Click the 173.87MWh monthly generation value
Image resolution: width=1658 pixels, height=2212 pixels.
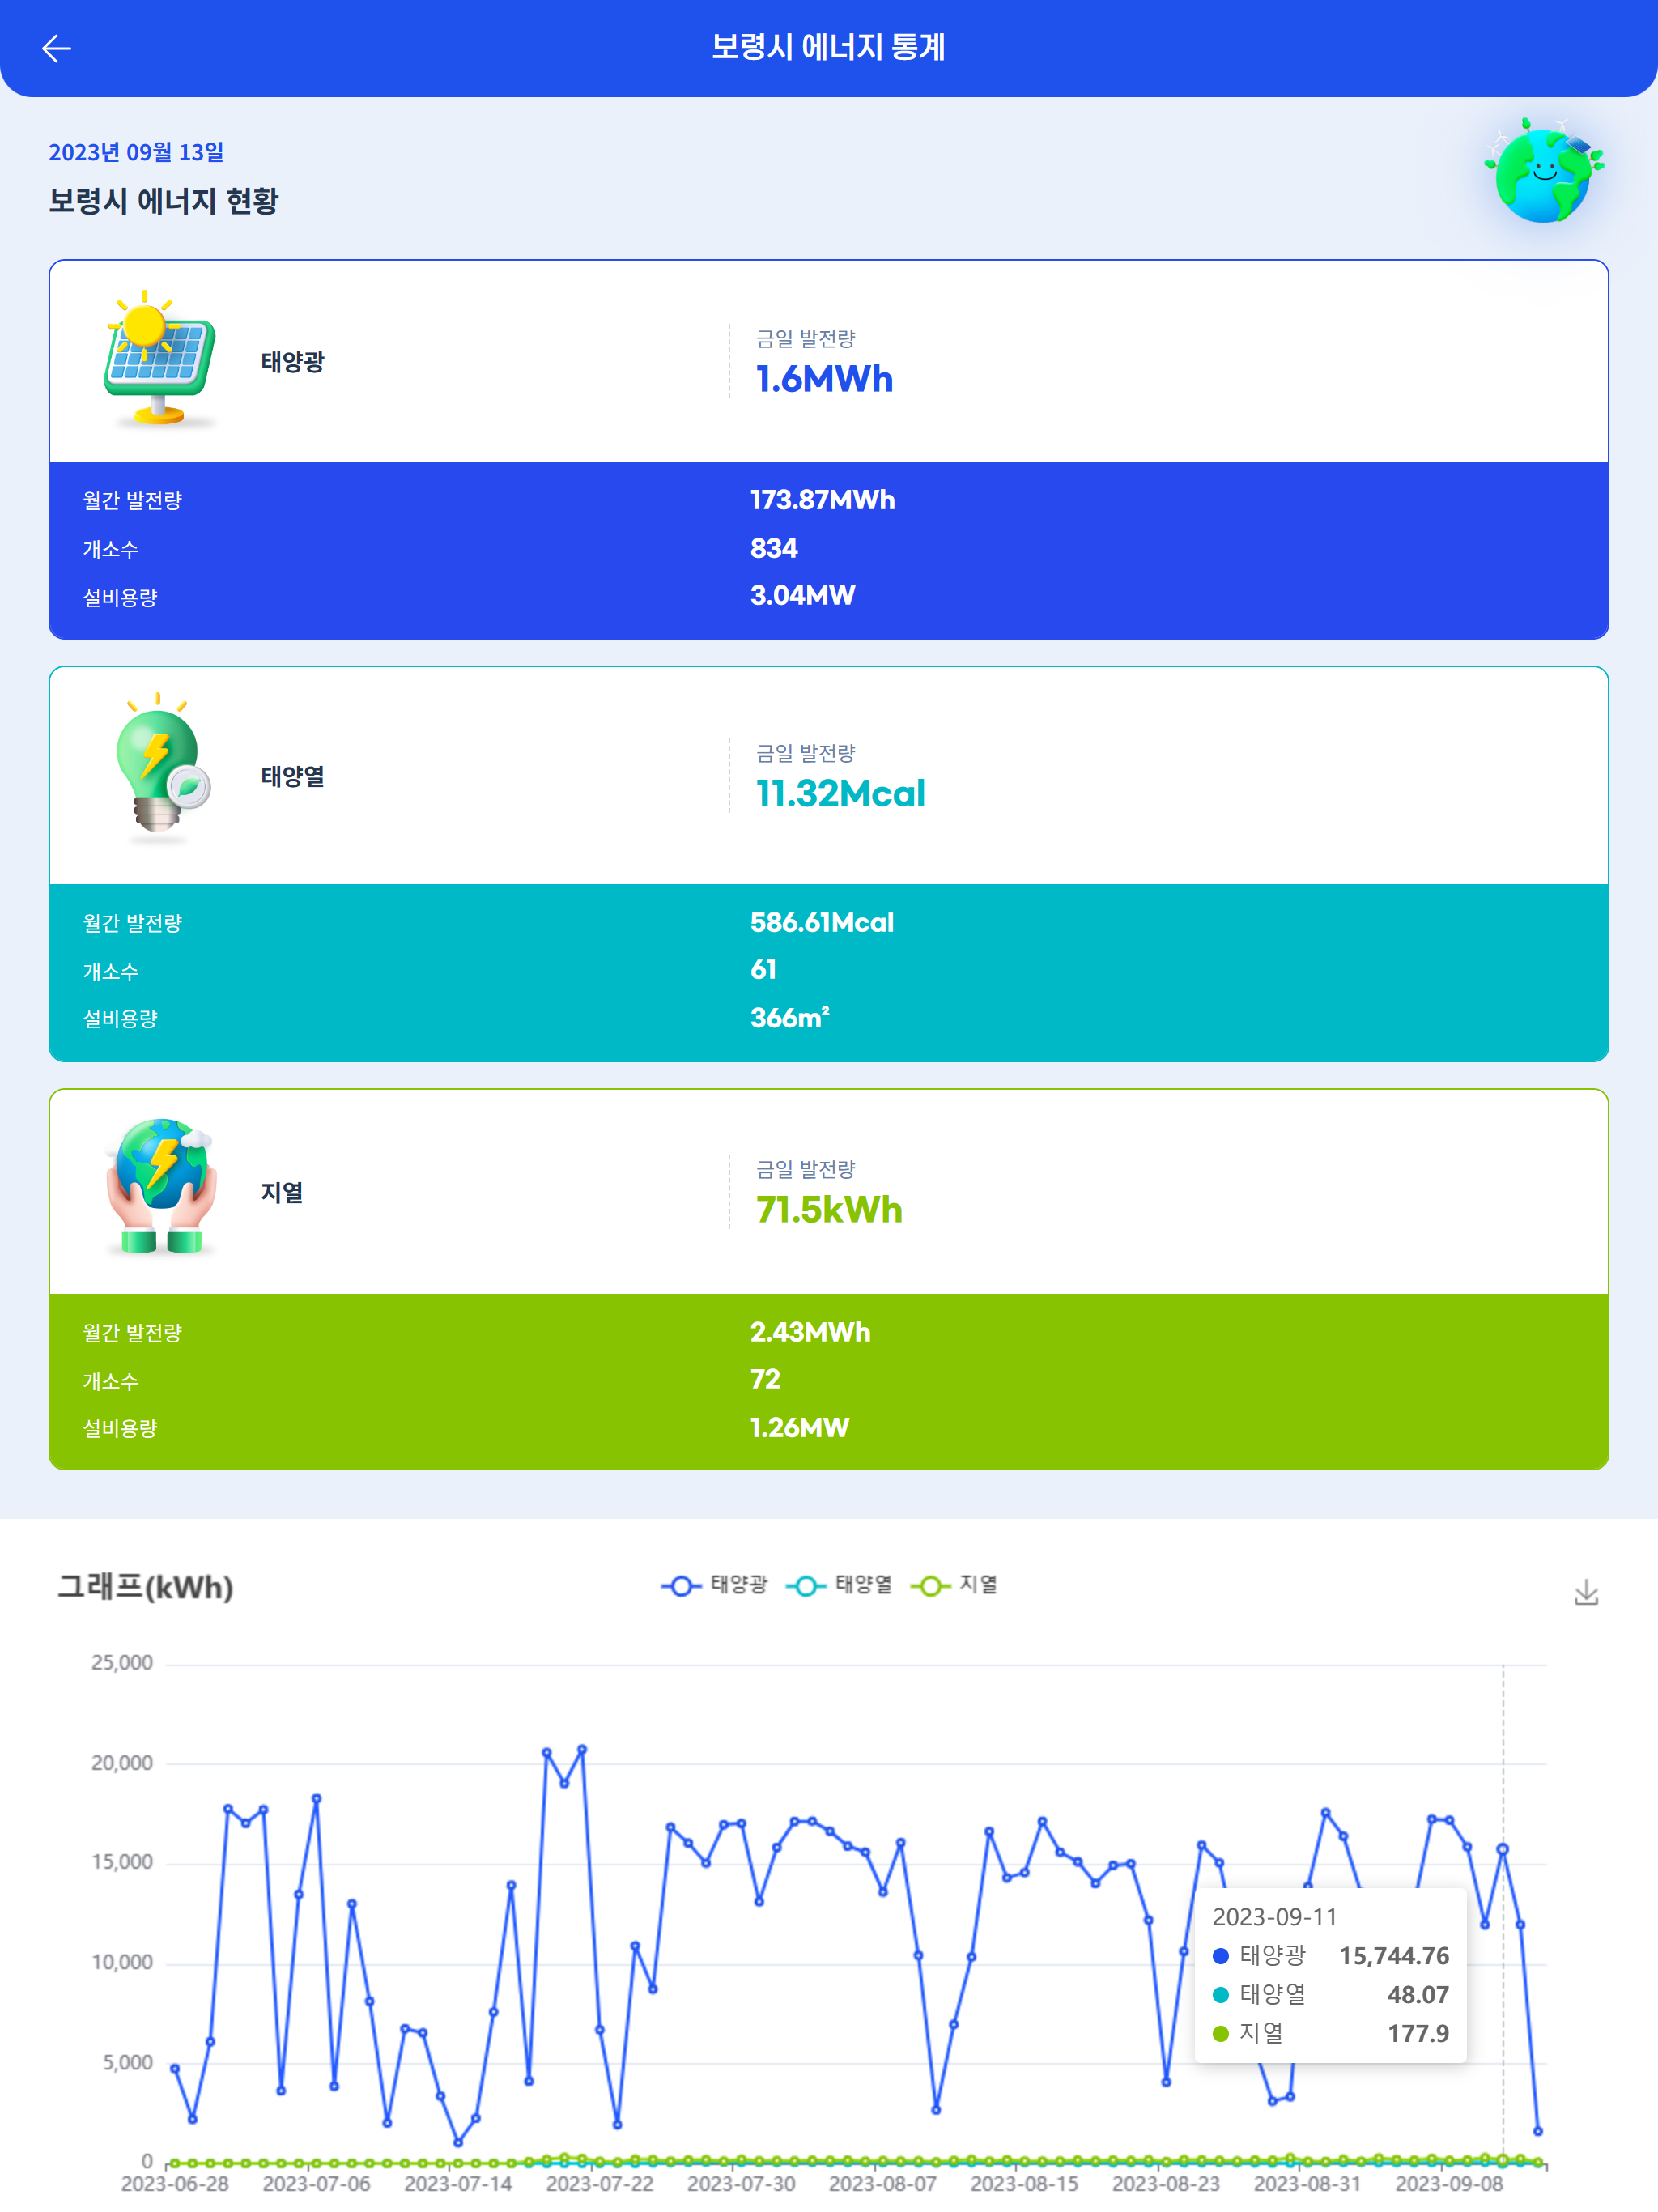(x=822, y=500)
